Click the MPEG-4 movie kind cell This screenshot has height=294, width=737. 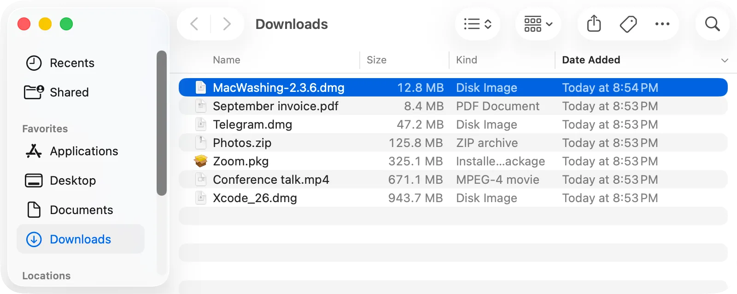click(x=497, y=180)
